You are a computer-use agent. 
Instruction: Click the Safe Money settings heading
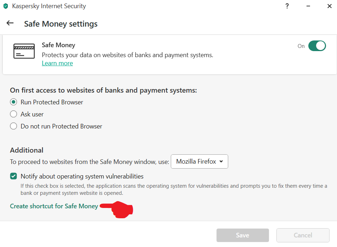[61, 24]
